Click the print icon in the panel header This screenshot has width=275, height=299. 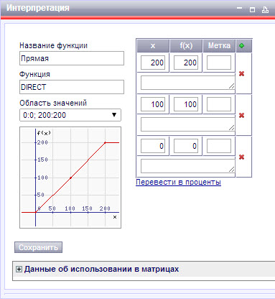(x=265, y=9)
